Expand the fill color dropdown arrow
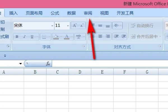Viewport: 168px width, 112px height. pyautogui.click(x=61, y=37)
